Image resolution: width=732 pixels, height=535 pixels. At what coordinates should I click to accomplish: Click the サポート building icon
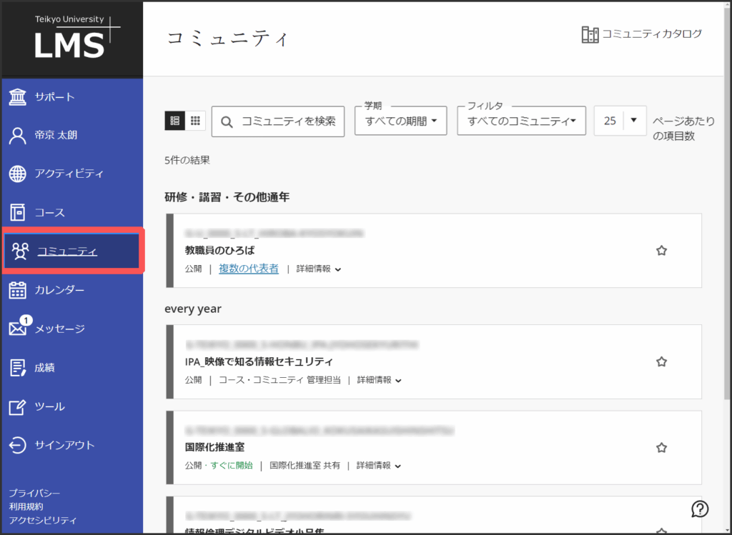18,97
